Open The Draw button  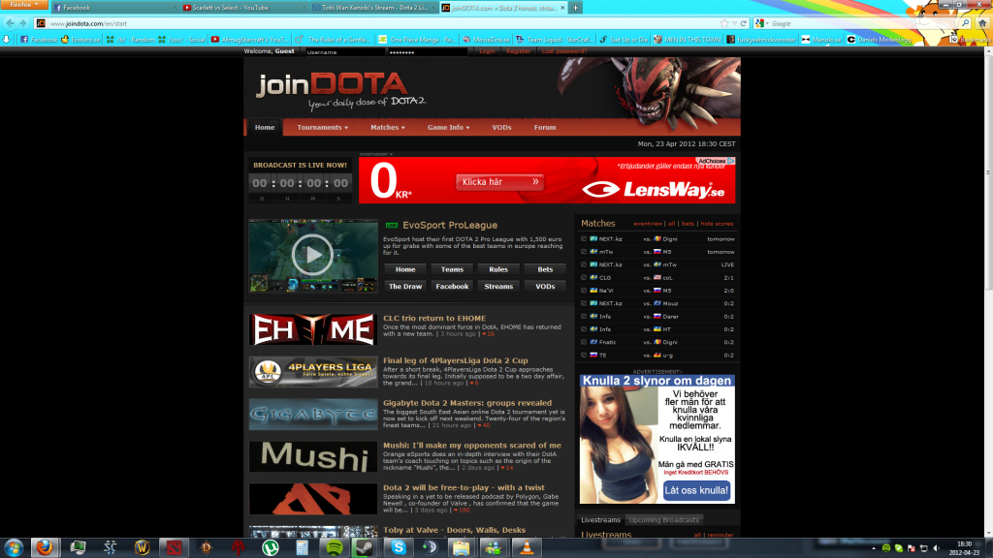(405, 287)
